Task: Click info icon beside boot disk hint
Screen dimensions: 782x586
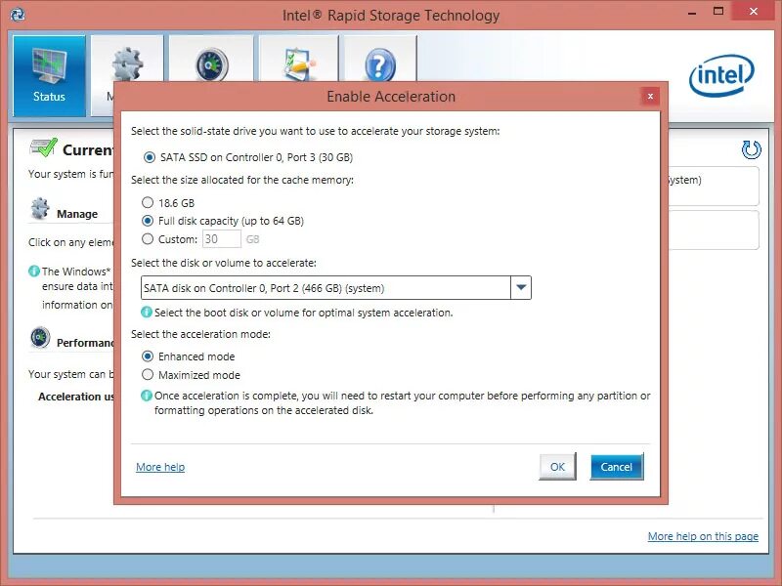Action: coord(146,312)
